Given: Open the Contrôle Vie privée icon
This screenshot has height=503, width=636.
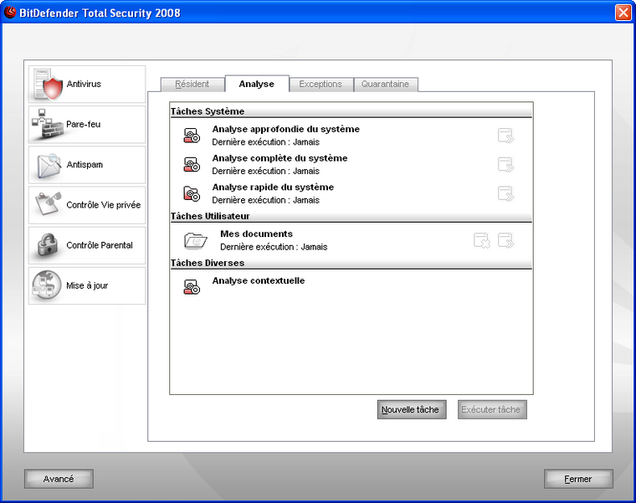Looking at the screenshot, I should pos(49,204).
